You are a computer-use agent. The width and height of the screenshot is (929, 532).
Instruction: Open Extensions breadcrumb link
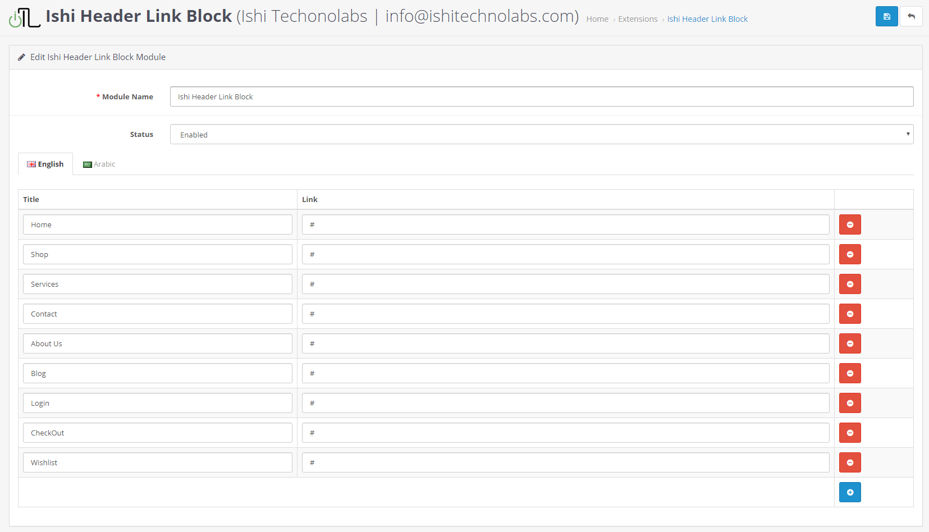638,19
